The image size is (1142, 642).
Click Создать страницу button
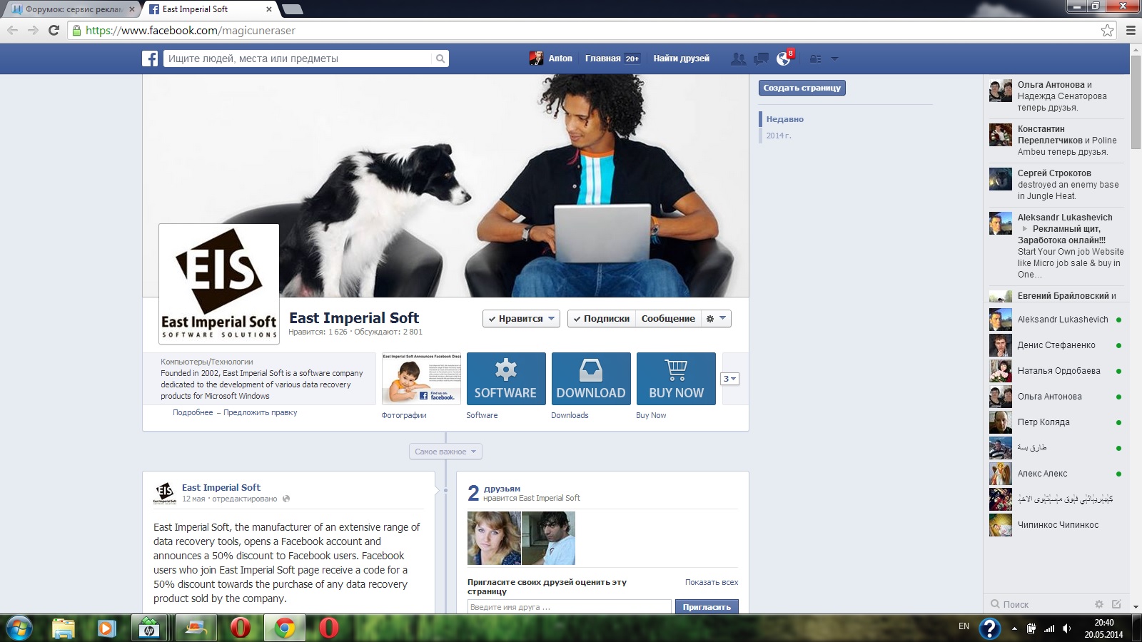pos(802,88)
